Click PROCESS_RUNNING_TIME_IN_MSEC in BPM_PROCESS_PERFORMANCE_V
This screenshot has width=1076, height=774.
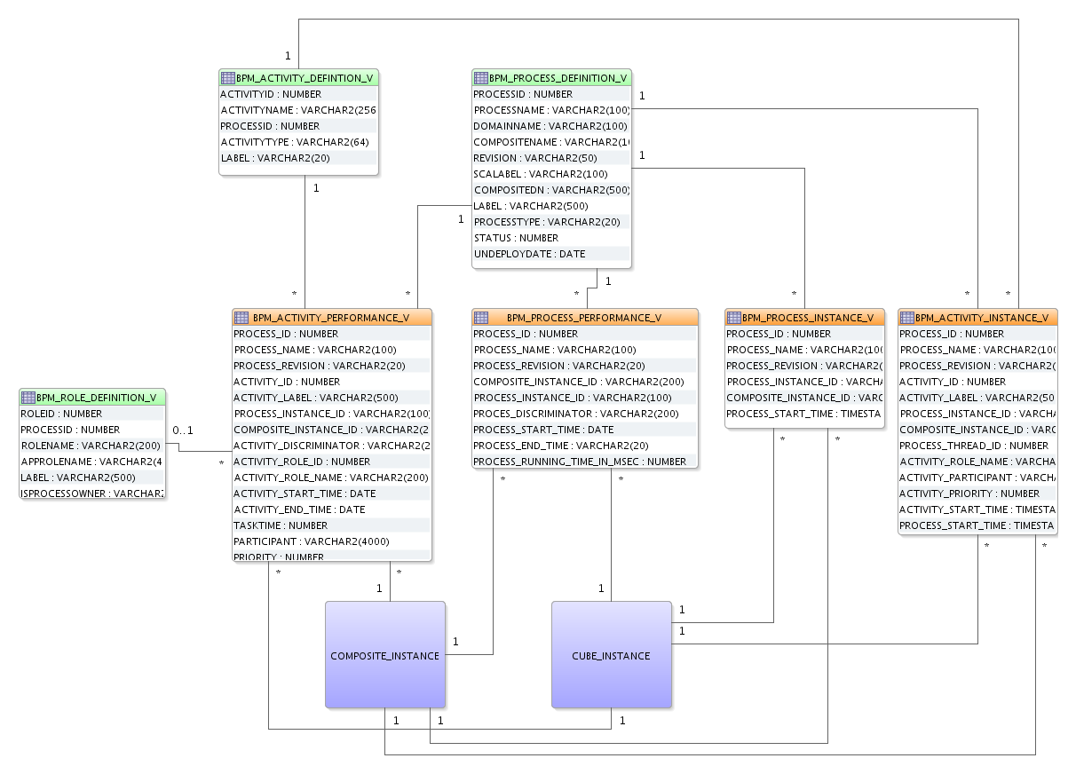pos(580,462)
